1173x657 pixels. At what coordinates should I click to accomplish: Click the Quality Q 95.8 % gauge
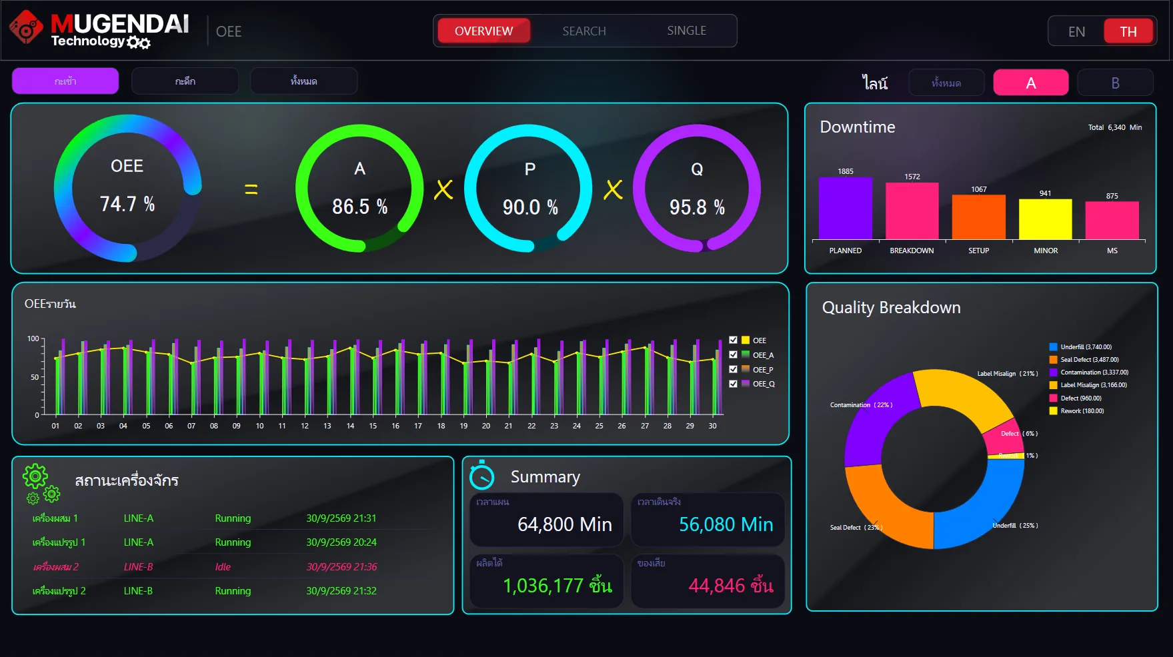coord(697,189)
